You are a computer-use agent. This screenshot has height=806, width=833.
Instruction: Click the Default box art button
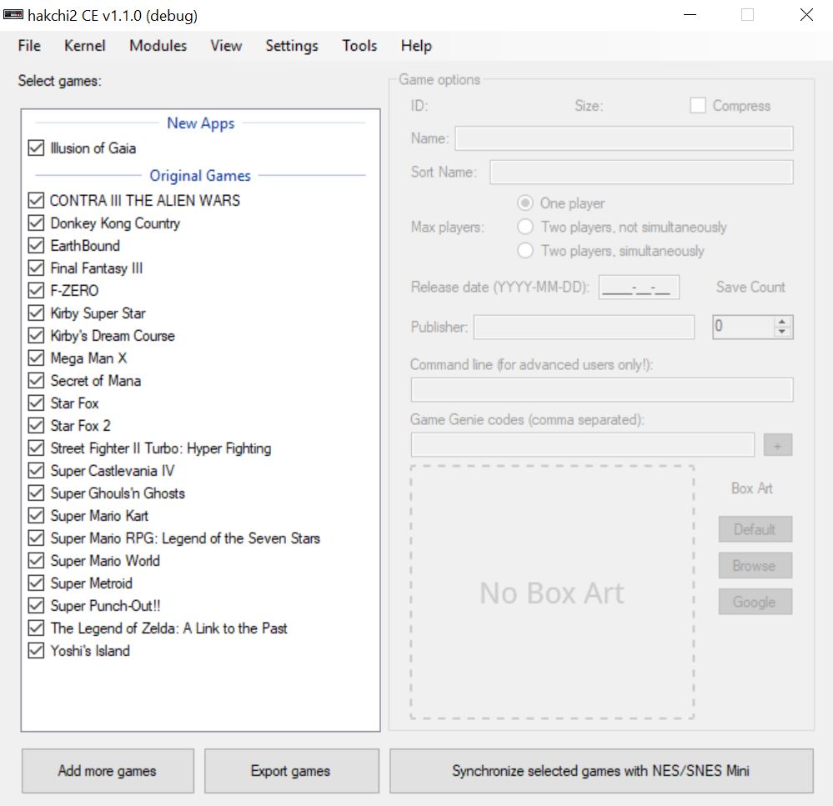click(x=755, y=528)
